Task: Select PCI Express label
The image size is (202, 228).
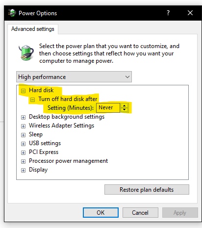Action: [44, 152]
